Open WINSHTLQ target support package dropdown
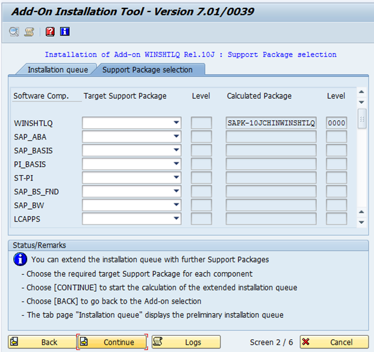This screenshot has height=352, width=374. point(176,123)
